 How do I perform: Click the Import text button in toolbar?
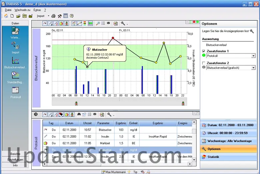pos(41,16)
